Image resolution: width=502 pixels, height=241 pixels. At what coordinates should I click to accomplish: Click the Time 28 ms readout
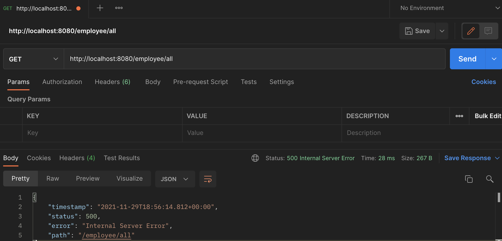click(x=378, y=158)
